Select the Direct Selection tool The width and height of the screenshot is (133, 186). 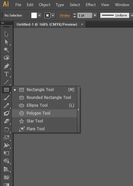tap(7, 42)
